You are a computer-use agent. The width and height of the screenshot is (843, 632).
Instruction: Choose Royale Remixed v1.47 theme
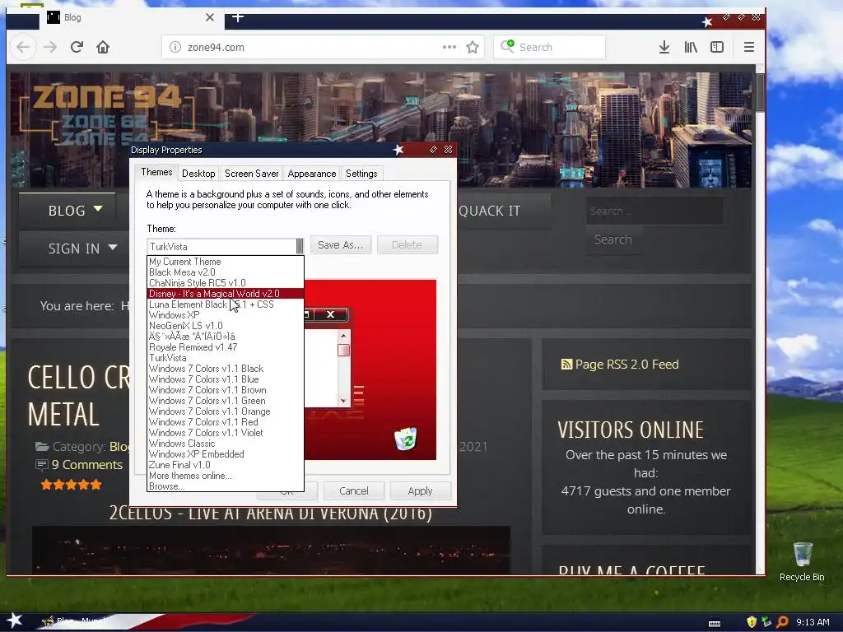pyautogui.click(x=226, y=348)
